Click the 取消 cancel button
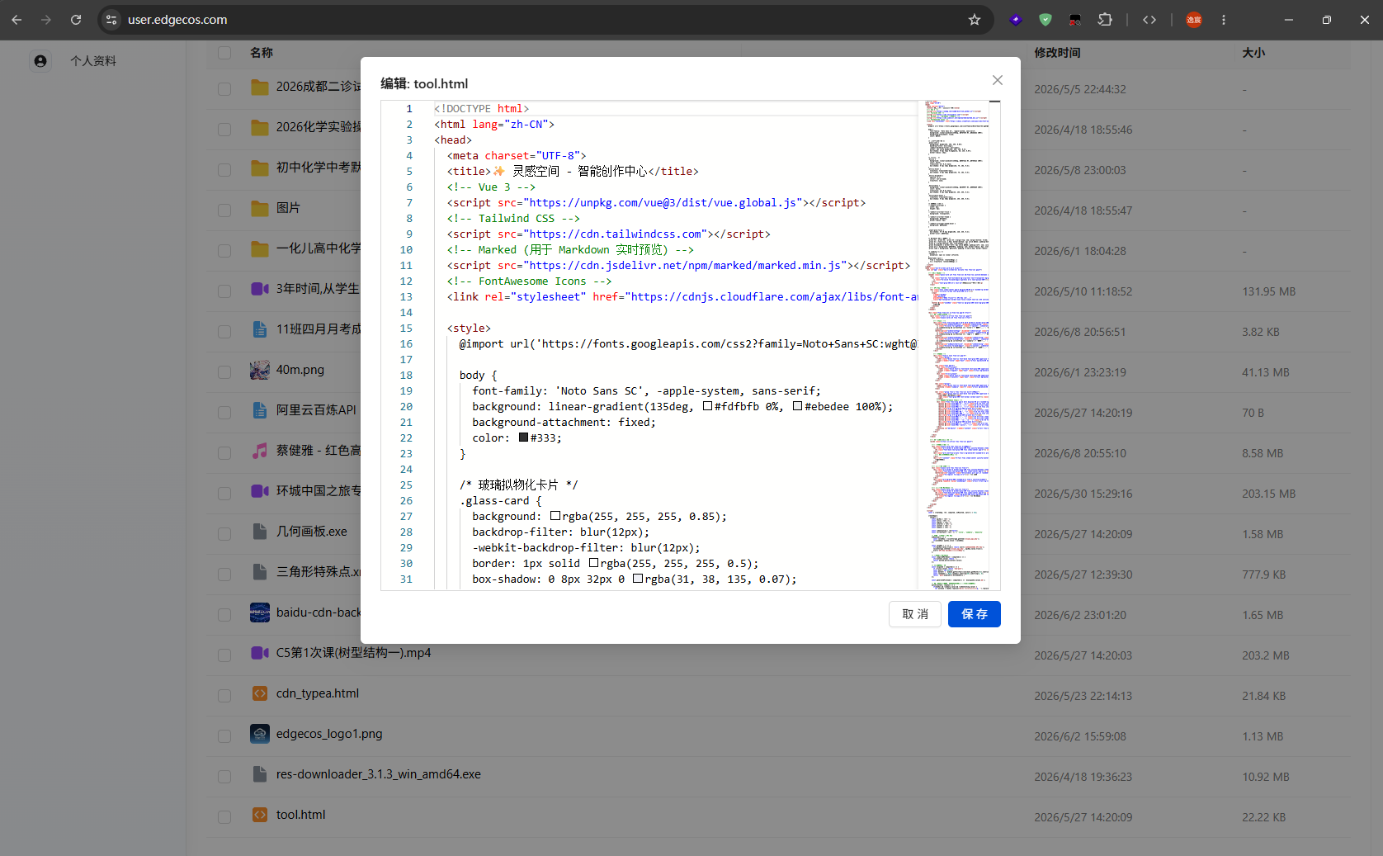 point(915,614)
